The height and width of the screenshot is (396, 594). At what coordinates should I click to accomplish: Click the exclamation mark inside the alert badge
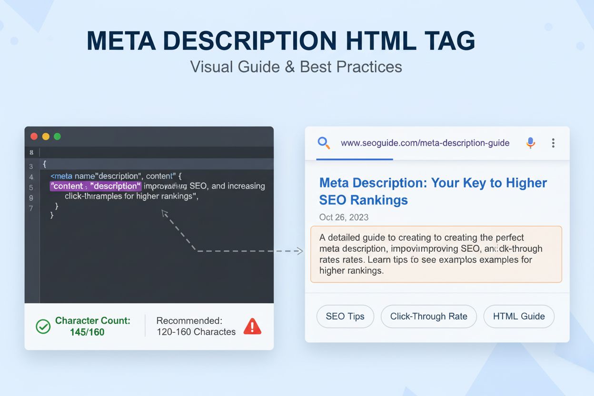[252, 327]
